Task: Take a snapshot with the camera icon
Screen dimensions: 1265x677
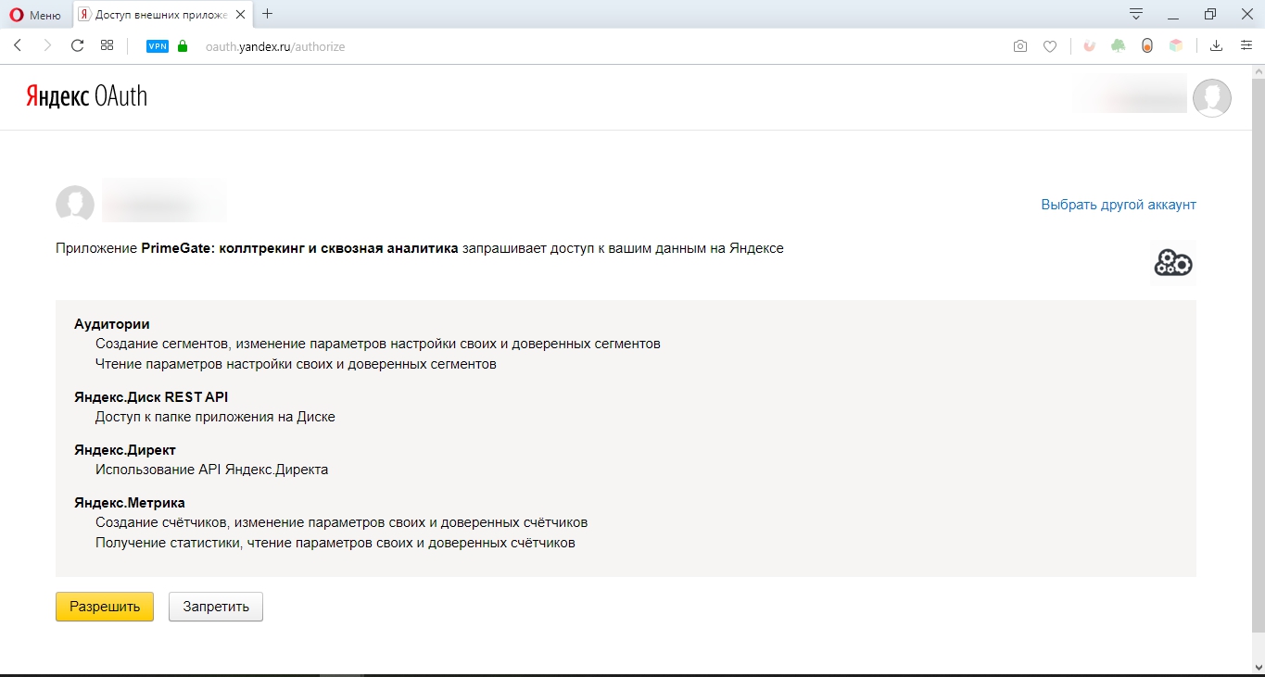Action: pyautogui.click(x=1020, y=46)
